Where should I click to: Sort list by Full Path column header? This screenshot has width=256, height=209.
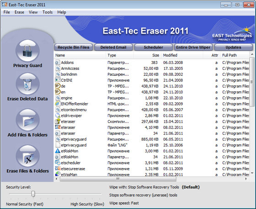[235, 55]
